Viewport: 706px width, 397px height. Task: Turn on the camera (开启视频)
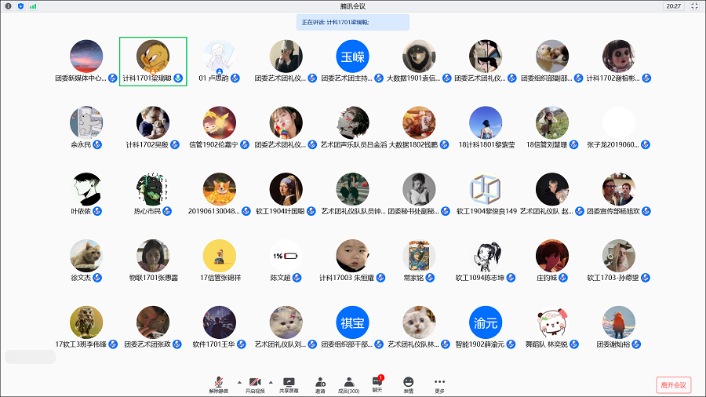click(253, 381)
